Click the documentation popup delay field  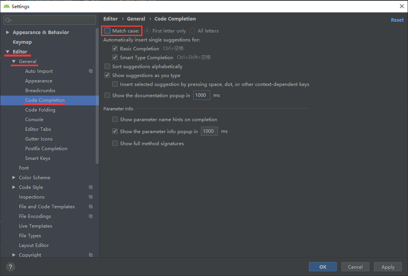[x=201, y=95]
